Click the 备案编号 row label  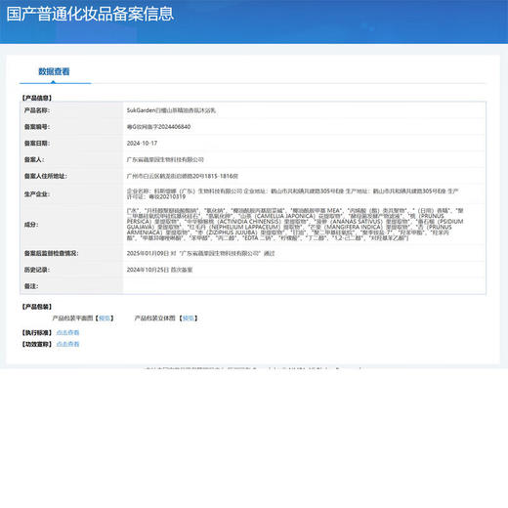pyautogui.click(x=37, y=127)
